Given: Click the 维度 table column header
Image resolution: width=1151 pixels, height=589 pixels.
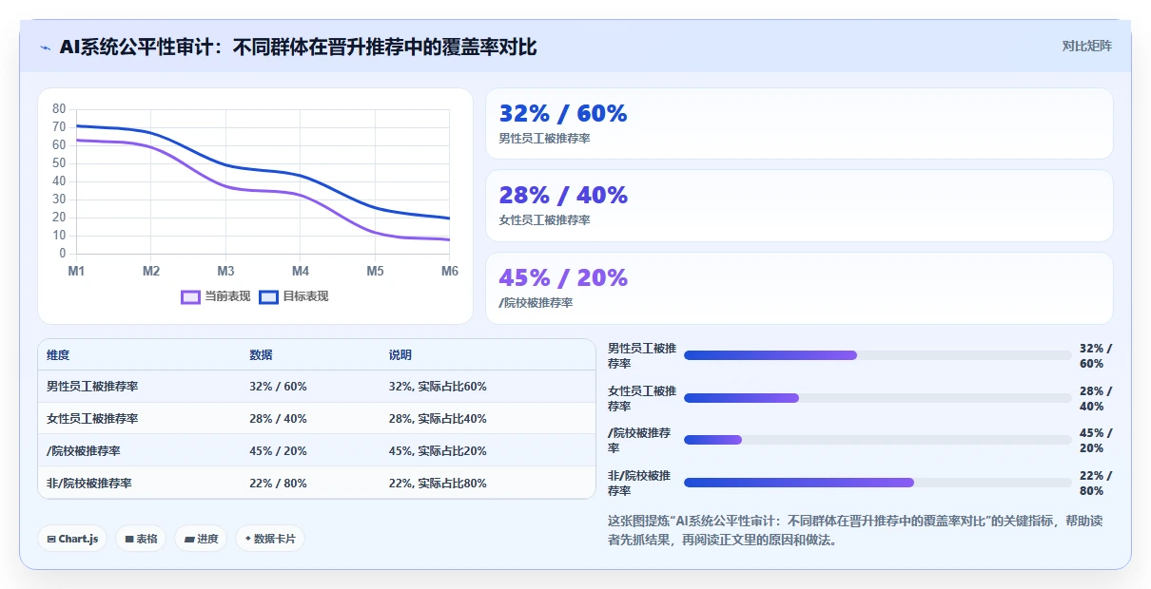Looking at the screenshot, I should pos(58,354).
